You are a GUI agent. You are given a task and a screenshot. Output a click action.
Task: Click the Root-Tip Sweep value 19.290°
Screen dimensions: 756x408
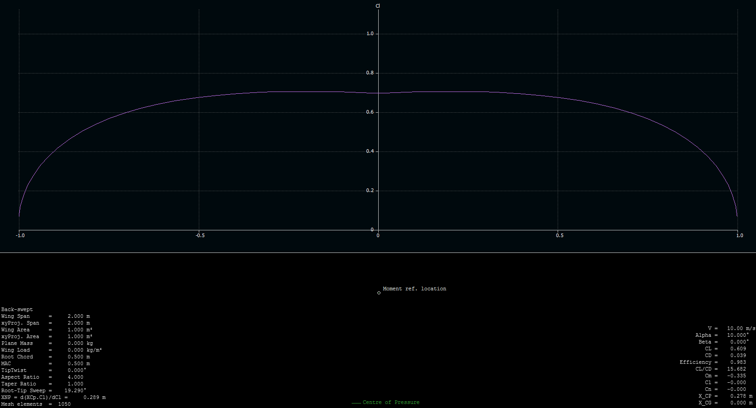[75, 390]
